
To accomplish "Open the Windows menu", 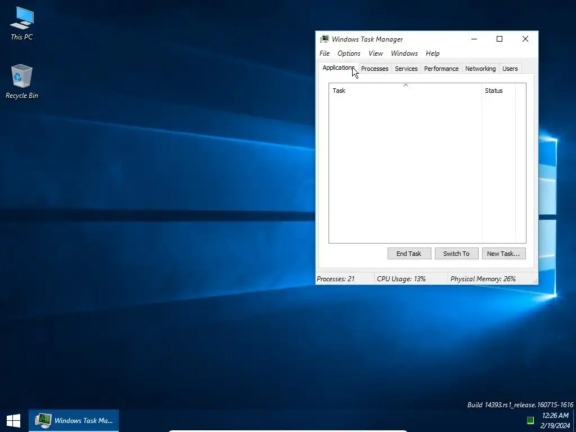I will pos(404,53).
